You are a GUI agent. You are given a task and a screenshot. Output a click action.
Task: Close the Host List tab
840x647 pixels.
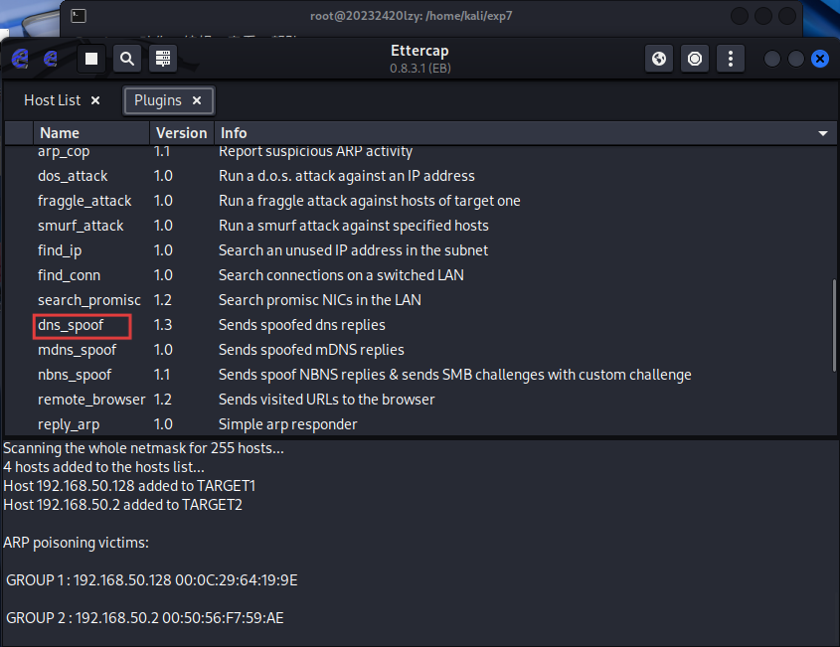pos(95,100)
